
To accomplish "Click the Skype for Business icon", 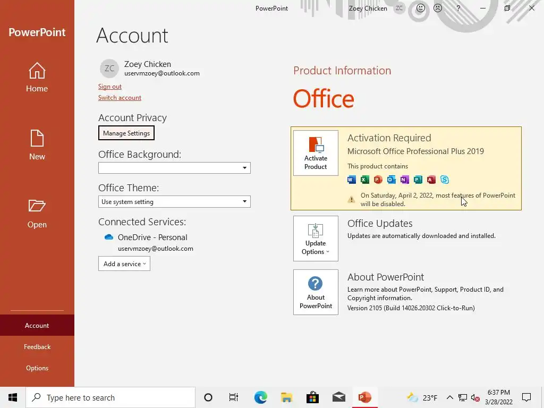I will coord(445,180).
